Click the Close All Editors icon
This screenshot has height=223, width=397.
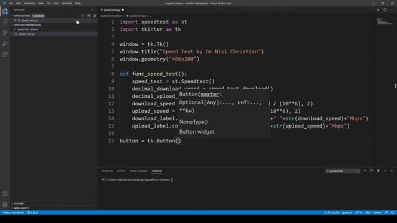95,15
